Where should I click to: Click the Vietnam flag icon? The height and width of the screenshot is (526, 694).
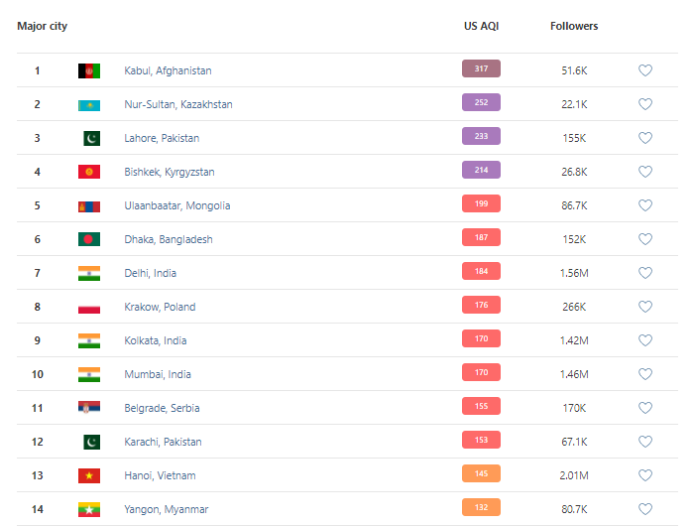pos(89,475)
